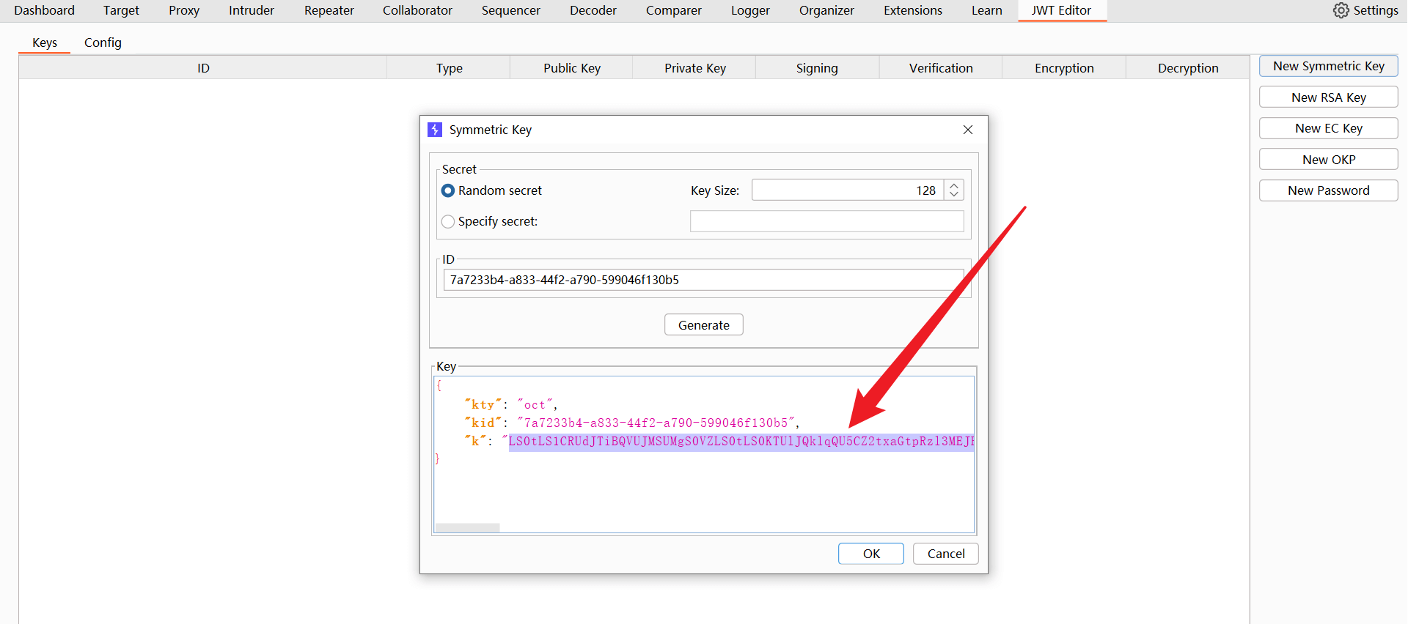Close the Symmetric Key dialog

[967, 130]
